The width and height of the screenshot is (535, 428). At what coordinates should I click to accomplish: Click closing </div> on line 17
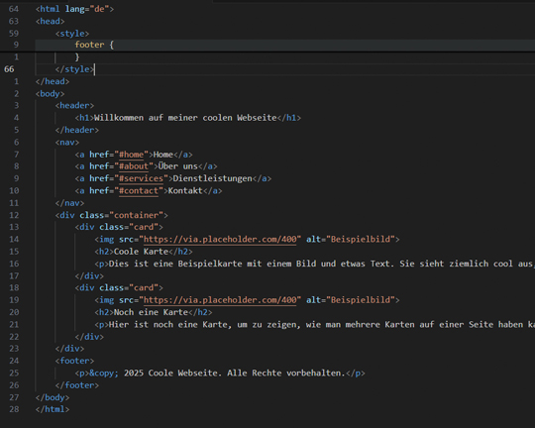89,276
